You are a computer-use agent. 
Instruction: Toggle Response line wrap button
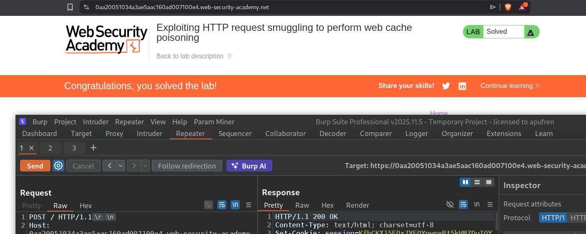[463, 204]
